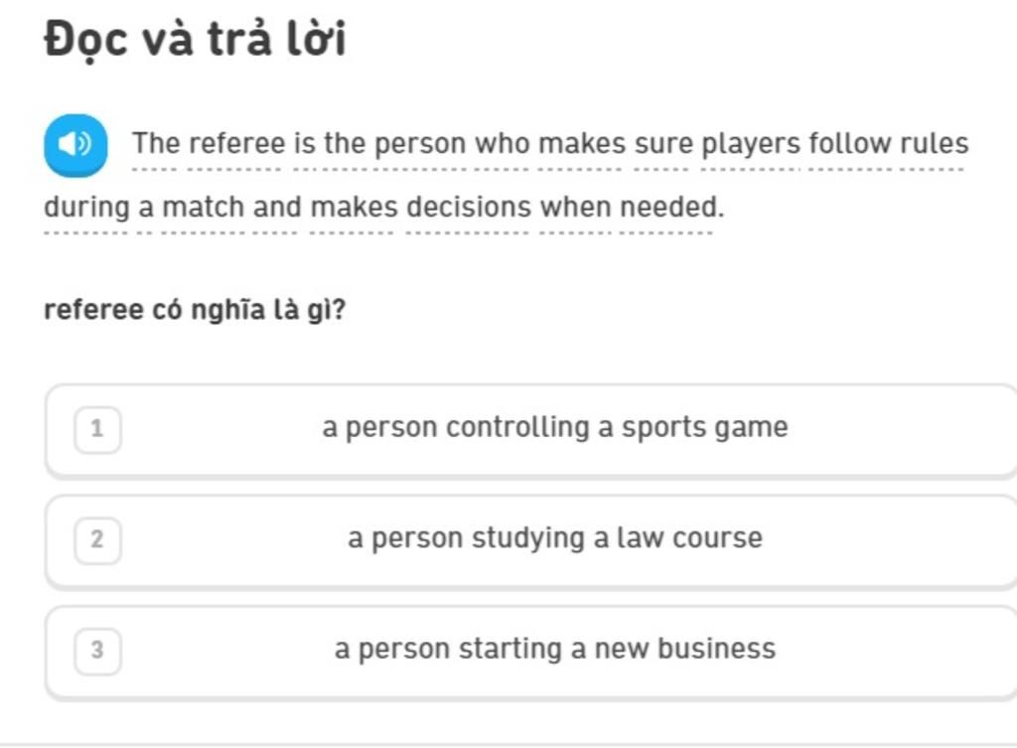
Task: Tap the word "person" in the sentence
Action: [x=419, y=144]
